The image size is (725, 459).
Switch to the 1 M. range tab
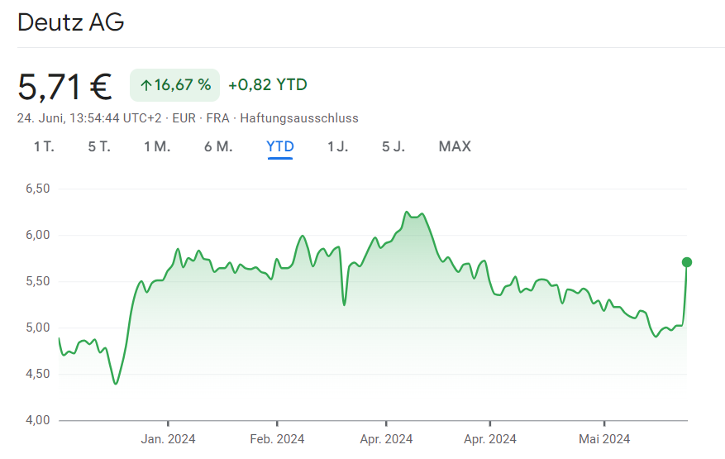pos(157,146)
